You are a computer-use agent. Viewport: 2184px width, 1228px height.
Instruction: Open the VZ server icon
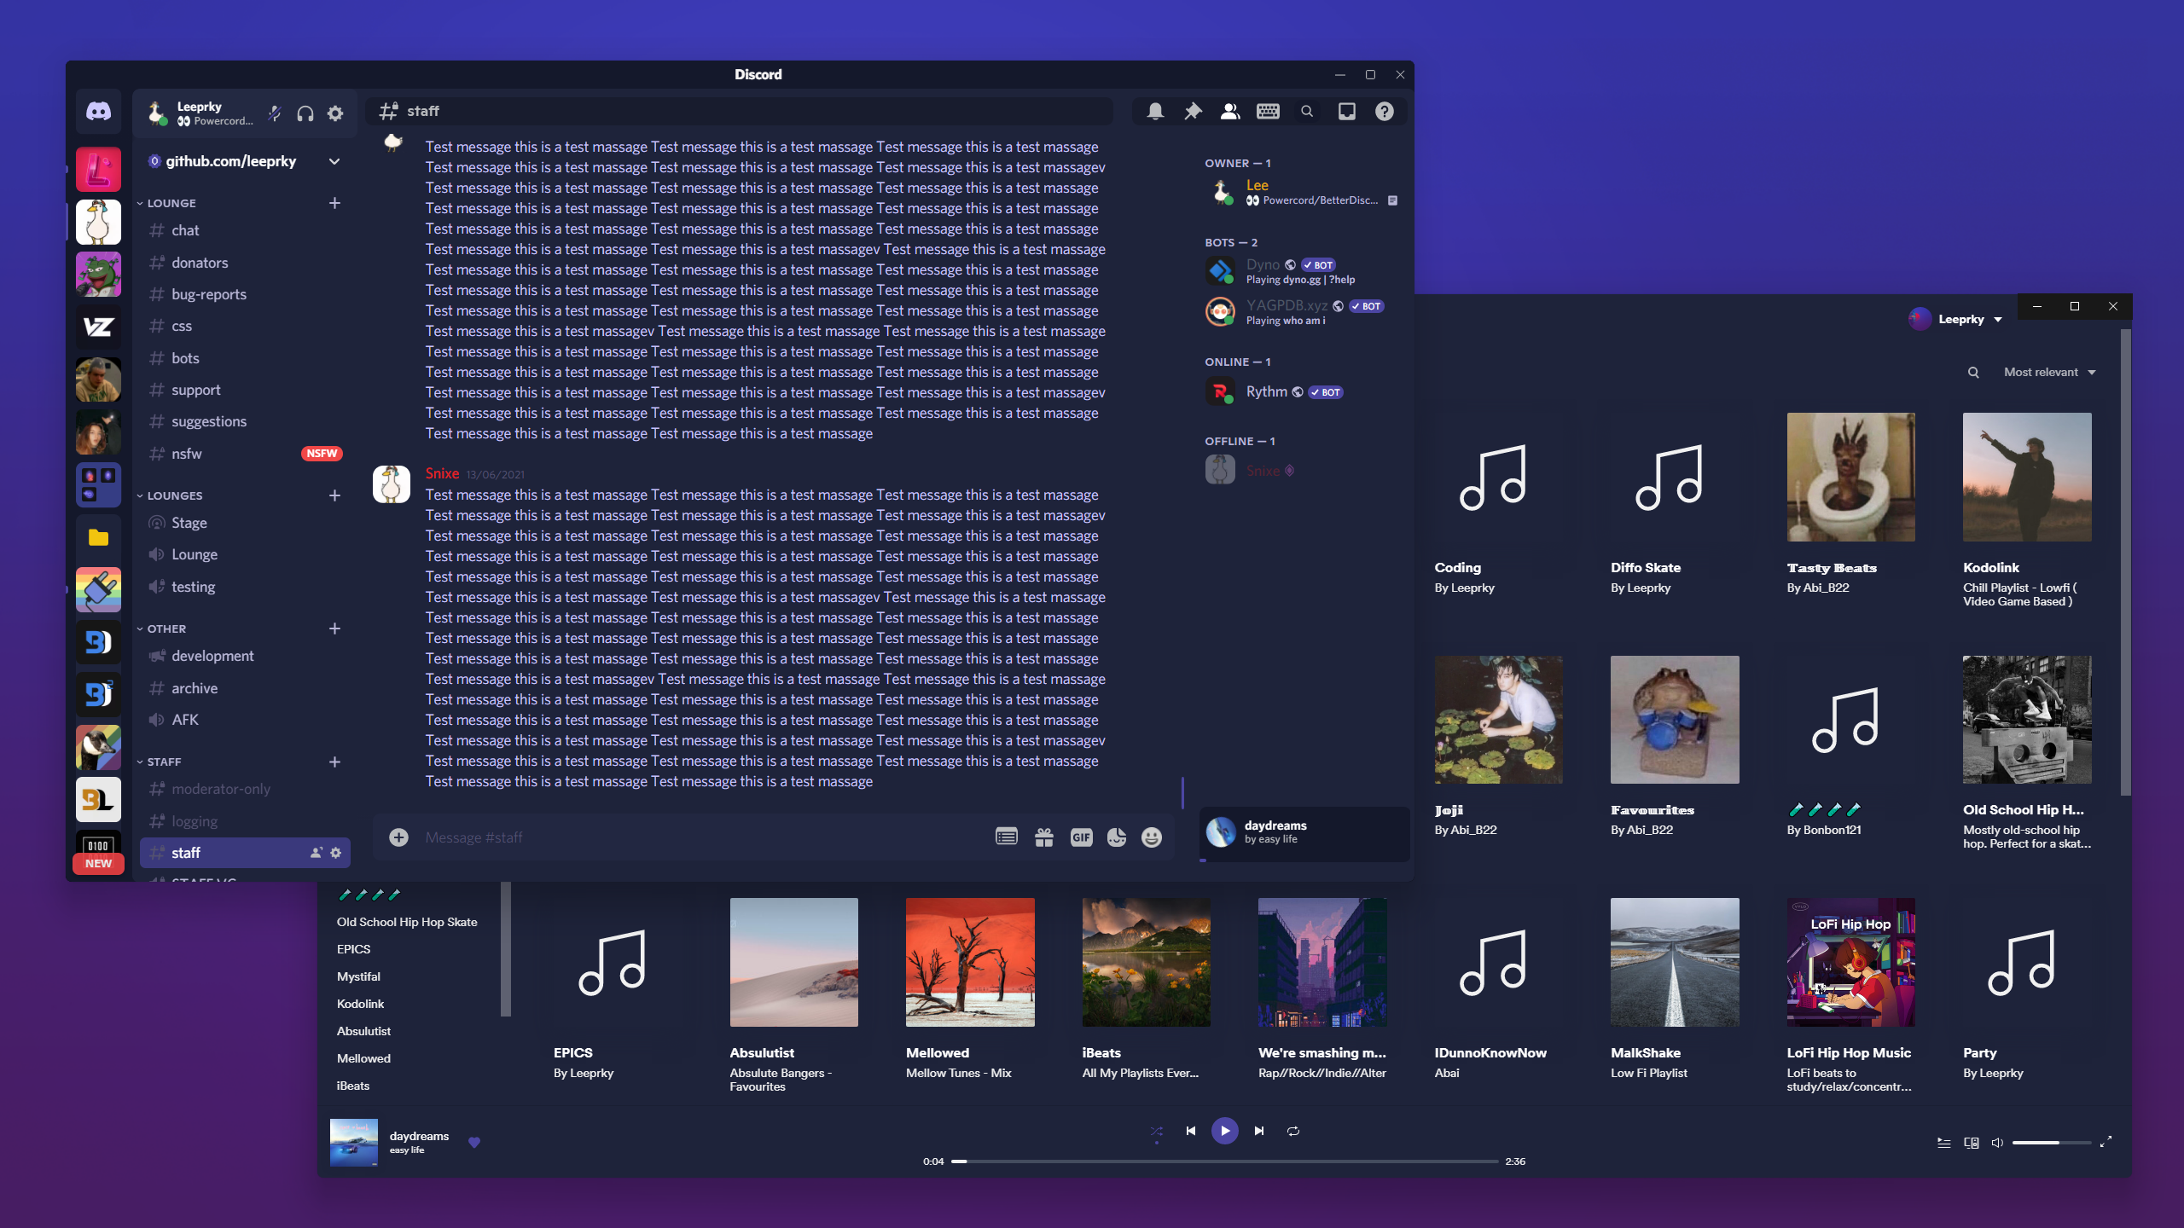tap(98, 327)
